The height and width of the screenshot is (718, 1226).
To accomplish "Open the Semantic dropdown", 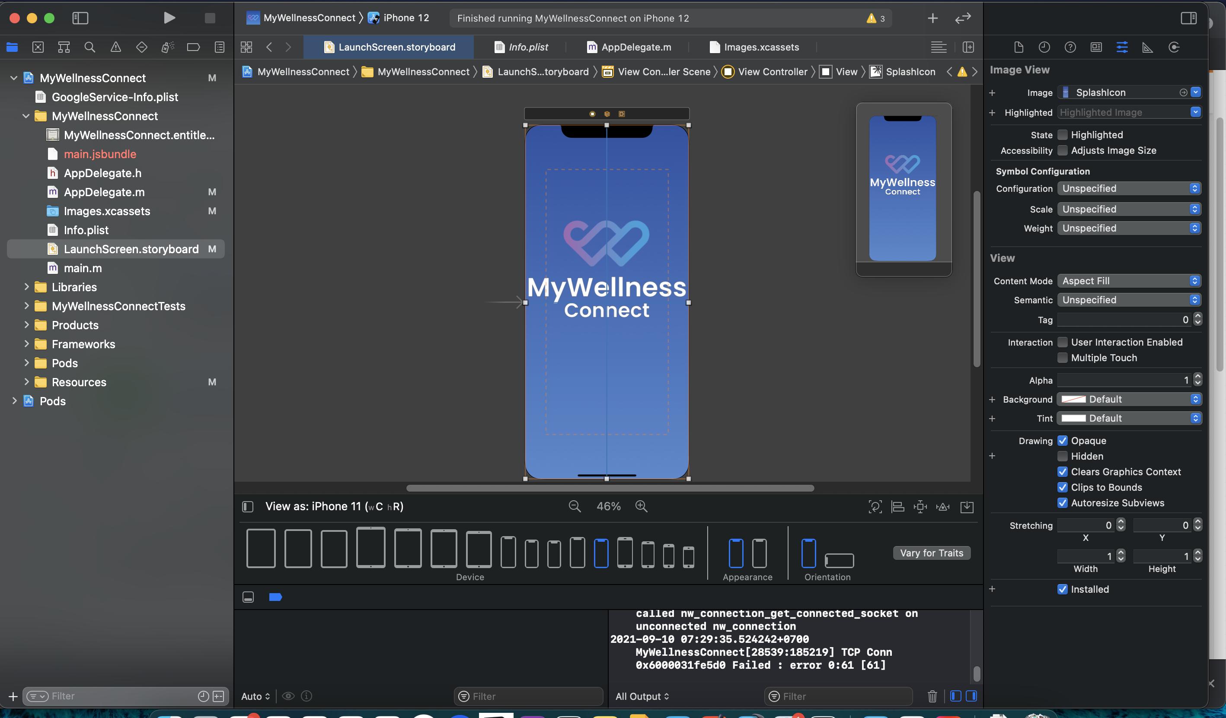I will pos(1129,300).
